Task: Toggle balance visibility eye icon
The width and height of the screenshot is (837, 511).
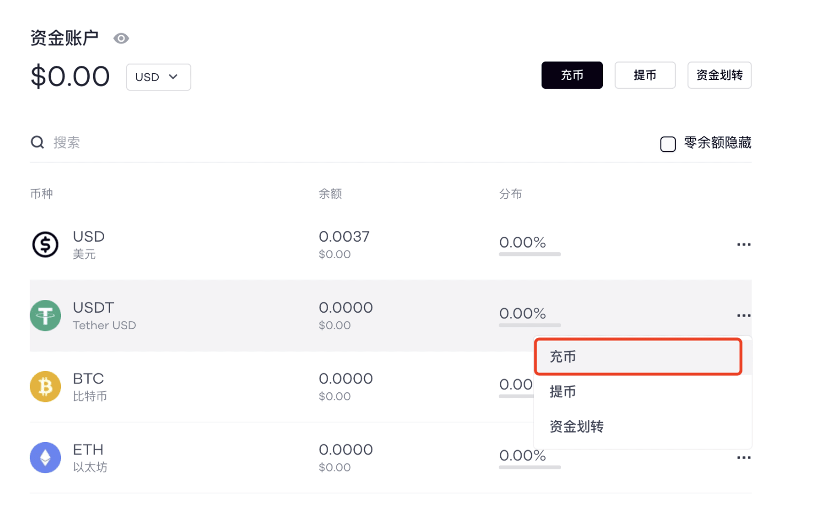Action: pos(121,38)
